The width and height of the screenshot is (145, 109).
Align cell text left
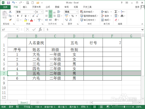coord(47,16)
